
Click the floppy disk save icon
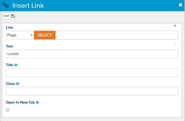pos(13,16)
